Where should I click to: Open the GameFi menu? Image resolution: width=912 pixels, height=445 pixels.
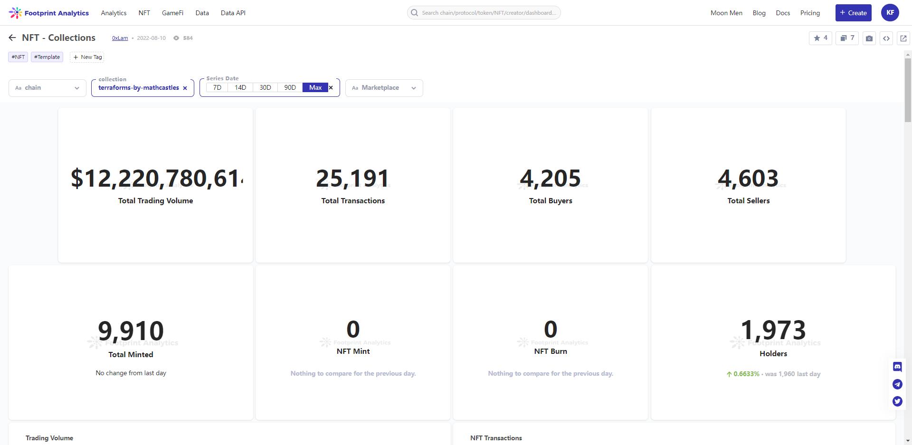pos(172,13)
